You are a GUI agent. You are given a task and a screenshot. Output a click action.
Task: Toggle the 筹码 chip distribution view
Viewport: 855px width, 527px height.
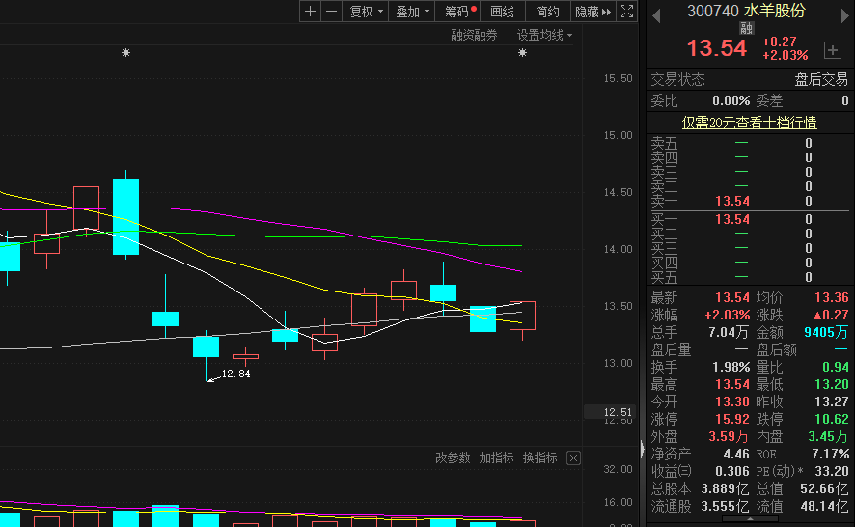457,12
